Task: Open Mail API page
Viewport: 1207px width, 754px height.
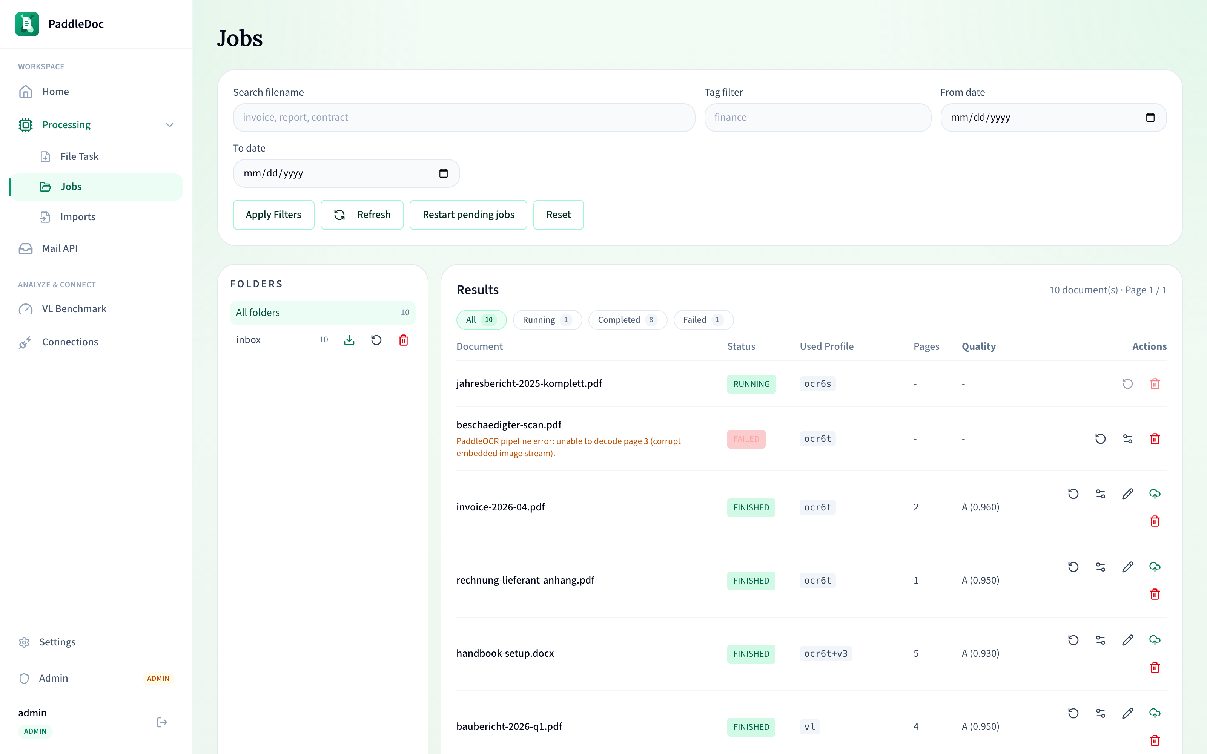Action: pos(96,248)
